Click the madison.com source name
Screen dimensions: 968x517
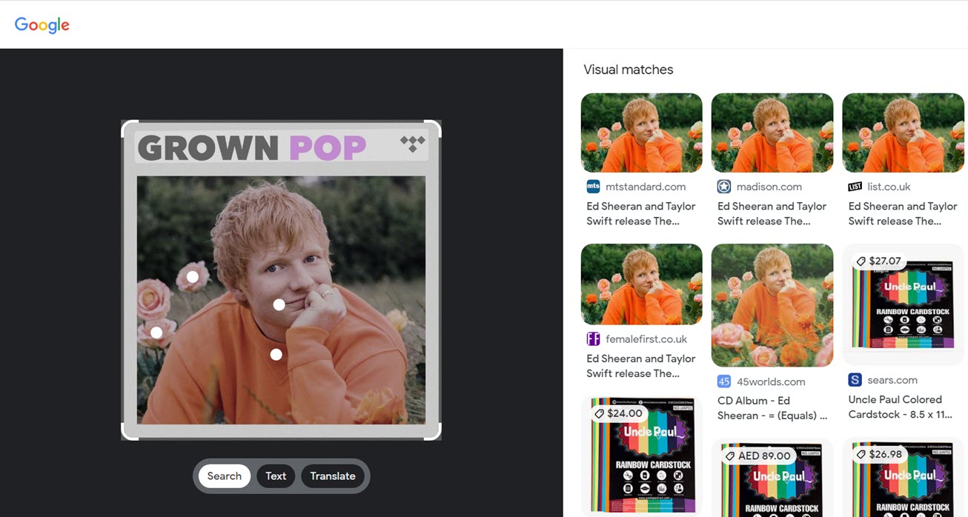(769, 187)
